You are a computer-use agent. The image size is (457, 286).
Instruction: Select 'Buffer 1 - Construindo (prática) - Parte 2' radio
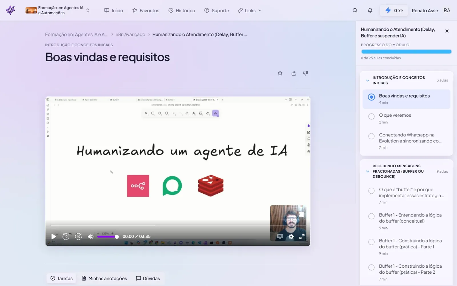(x=371, y=267)
